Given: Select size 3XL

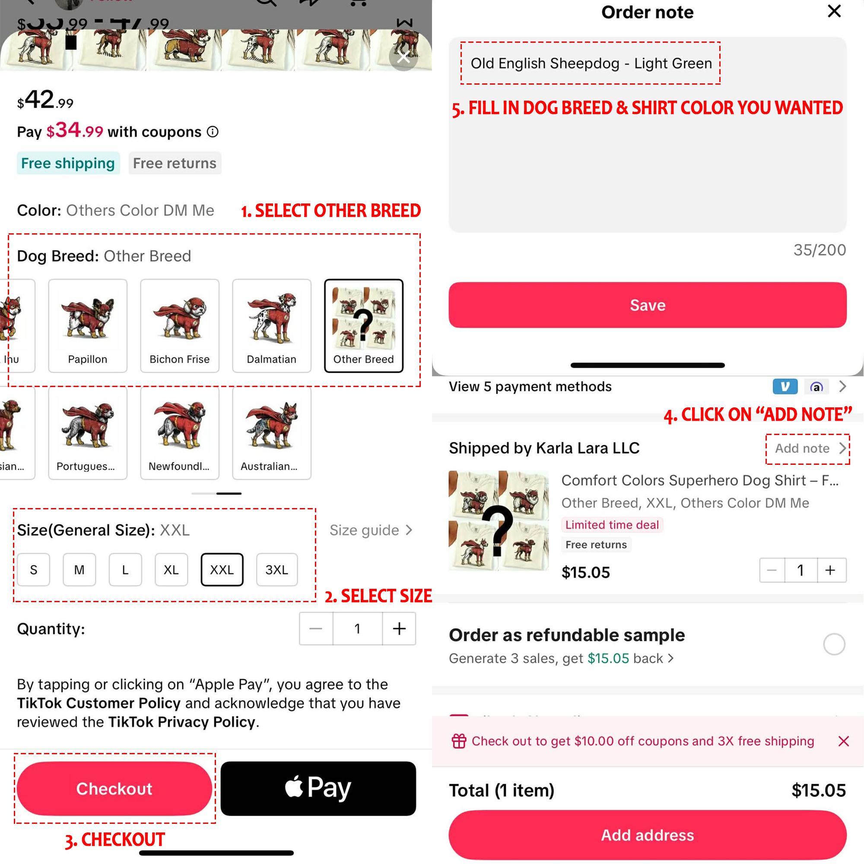Looking at the screenshot, I should (x=277, y=570).
